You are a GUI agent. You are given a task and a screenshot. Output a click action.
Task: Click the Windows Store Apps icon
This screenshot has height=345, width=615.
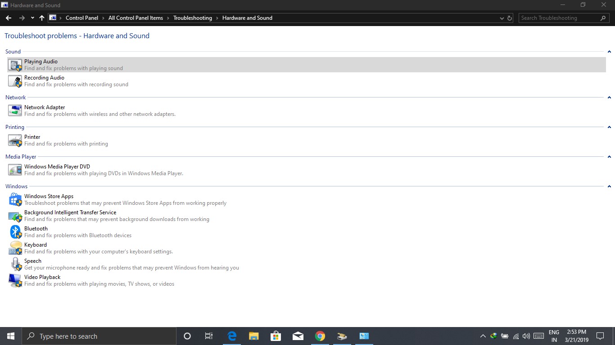tap(15, 200)
